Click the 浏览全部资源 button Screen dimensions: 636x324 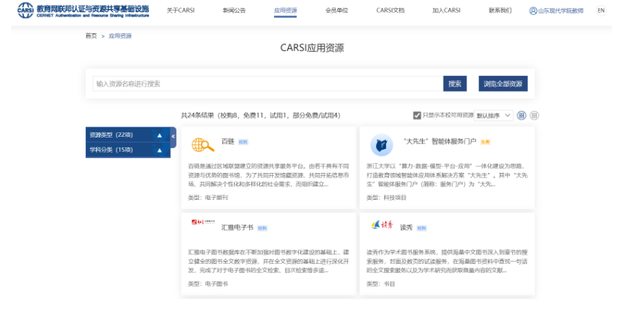pyautogui.click(x=502, y=83)
